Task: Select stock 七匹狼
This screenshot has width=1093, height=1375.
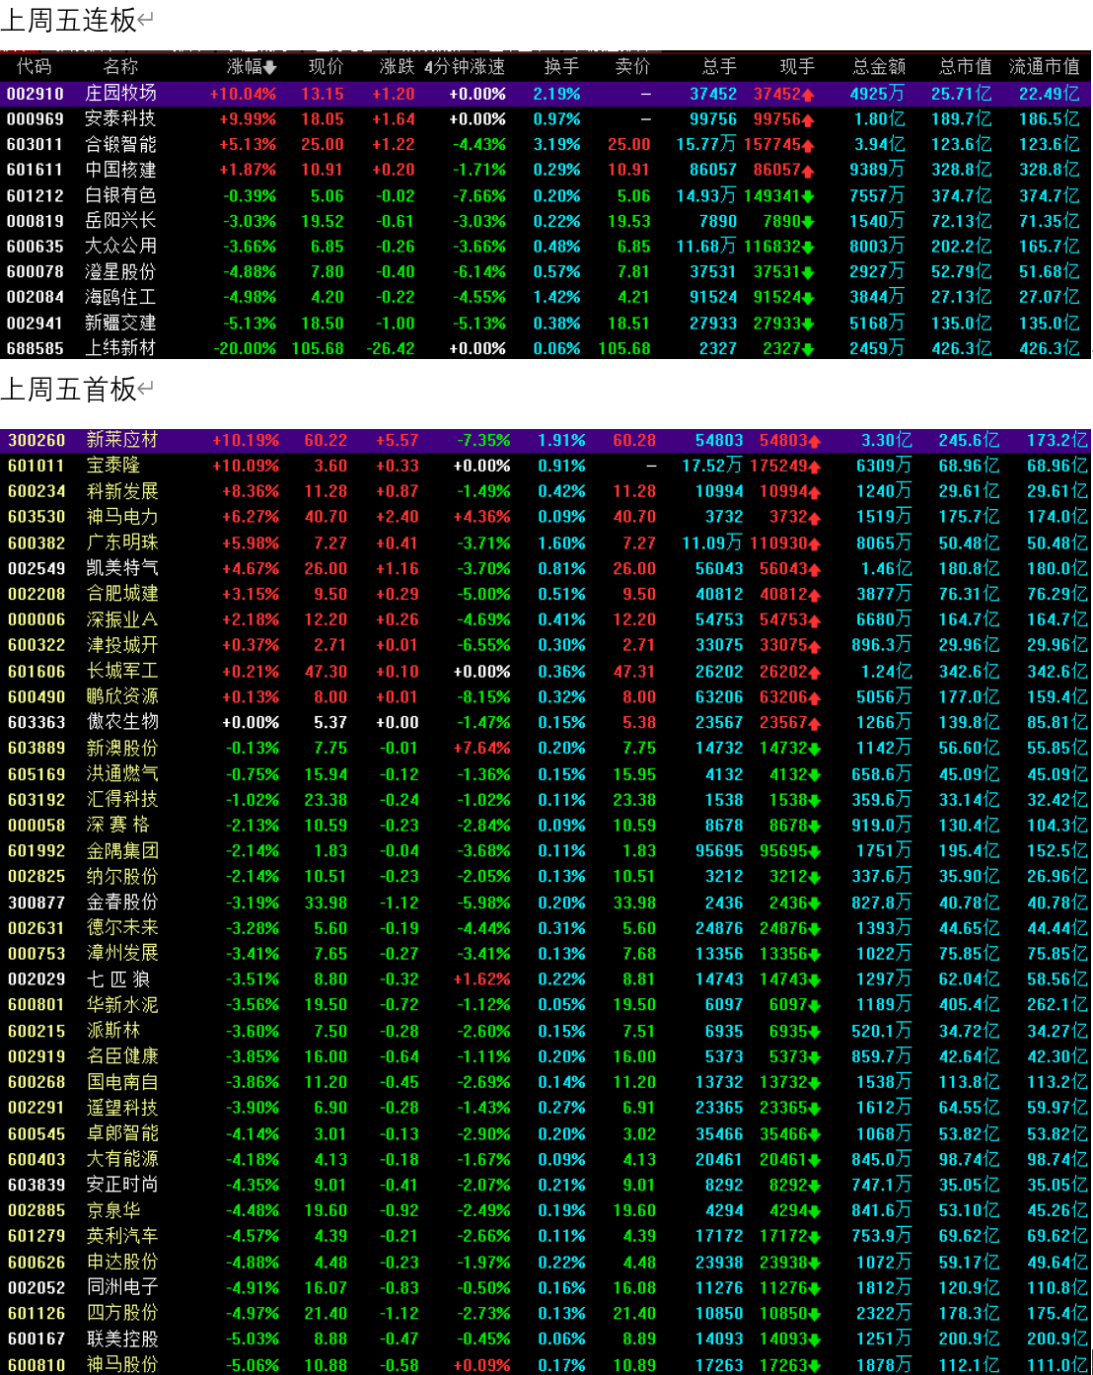Action: (118, 979)
